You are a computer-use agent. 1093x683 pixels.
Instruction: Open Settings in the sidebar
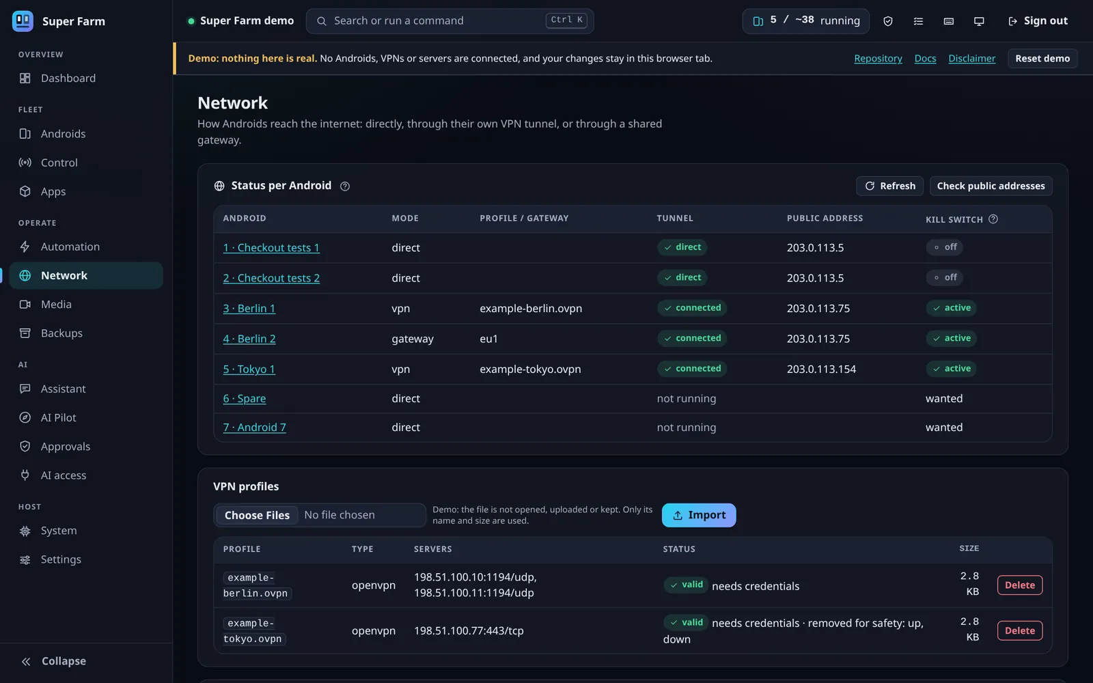86,559
